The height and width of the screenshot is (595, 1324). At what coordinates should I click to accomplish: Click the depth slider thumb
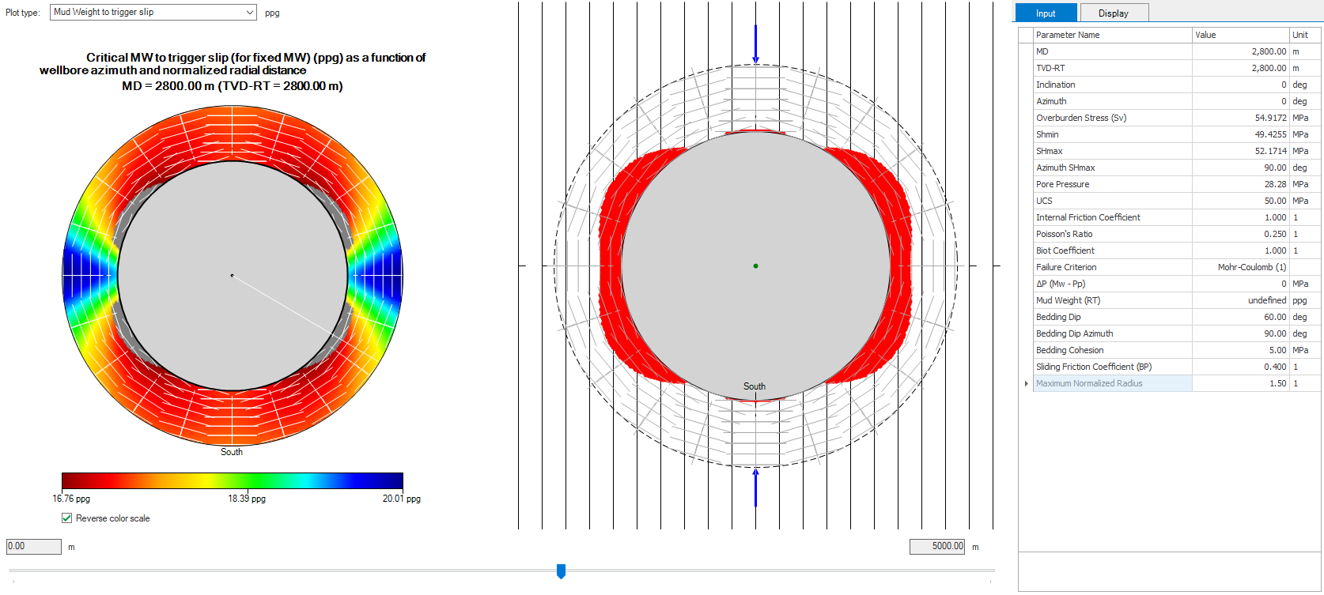pos(561,571)
